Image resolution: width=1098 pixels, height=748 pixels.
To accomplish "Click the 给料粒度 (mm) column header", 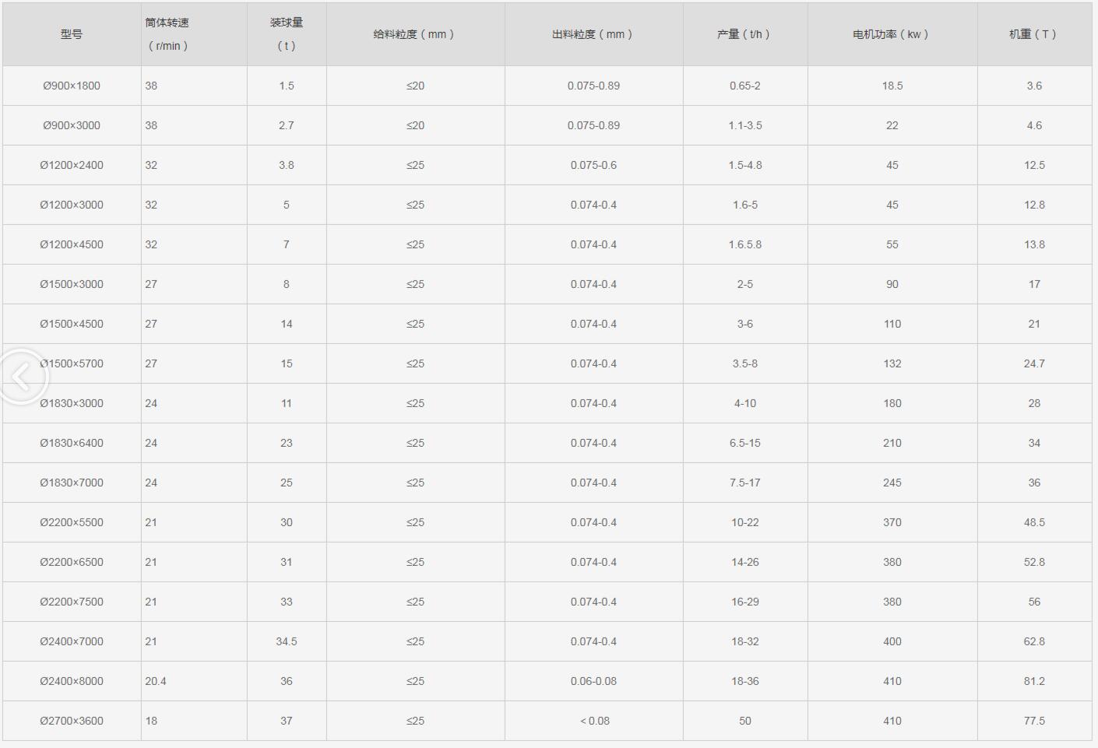I will (414, 34).
